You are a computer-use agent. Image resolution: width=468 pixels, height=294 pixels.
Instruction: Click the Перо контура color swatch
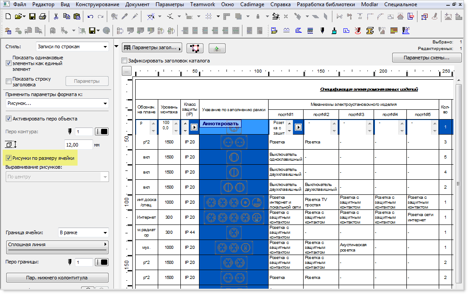(102, 132)
